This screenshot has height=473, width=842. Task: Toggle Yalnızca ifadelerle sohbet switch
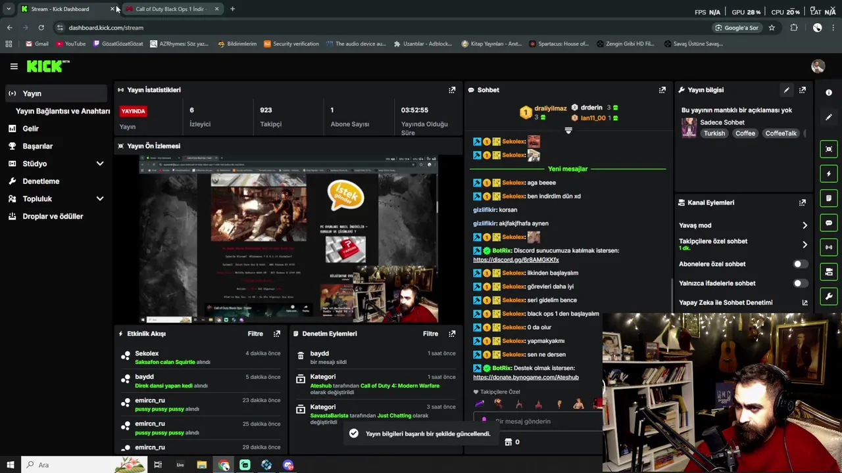[800, 283]
